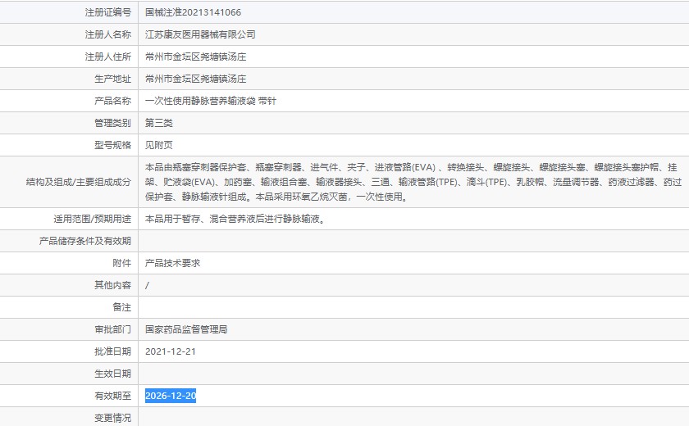Image resolution: width=689 pixels, height=426 pixels.
Task: Click the 产品储存条件及有效期 label
Action: 85,241
